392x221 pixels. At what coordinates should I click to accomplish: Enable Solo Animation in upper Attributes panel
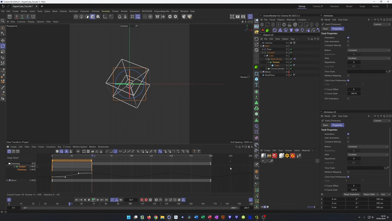348,41
